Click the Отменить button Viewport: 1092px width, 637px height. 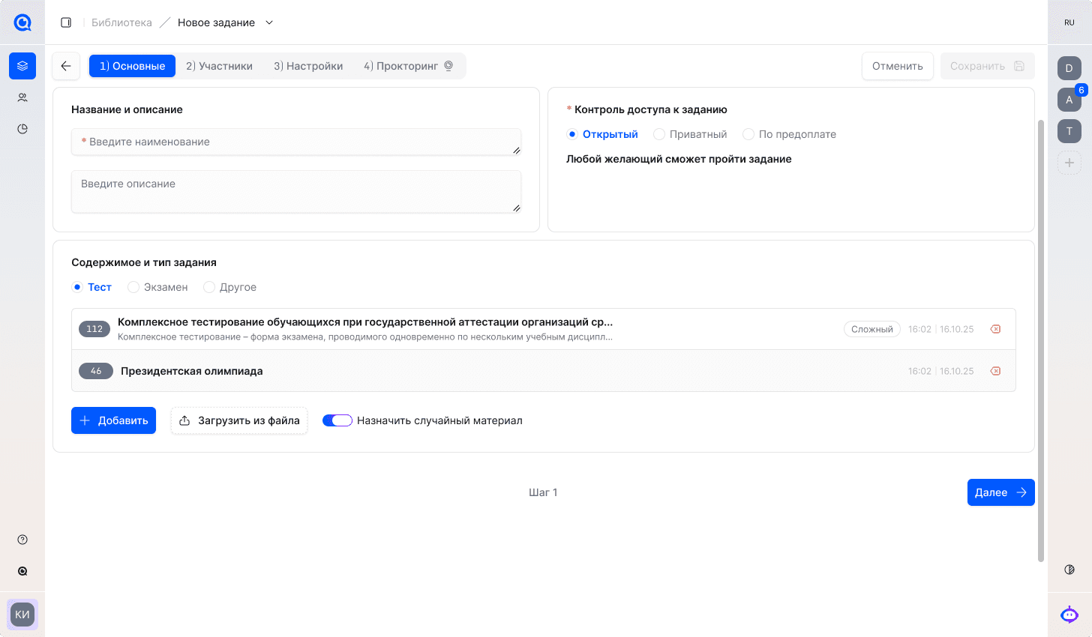pos(897,66)
